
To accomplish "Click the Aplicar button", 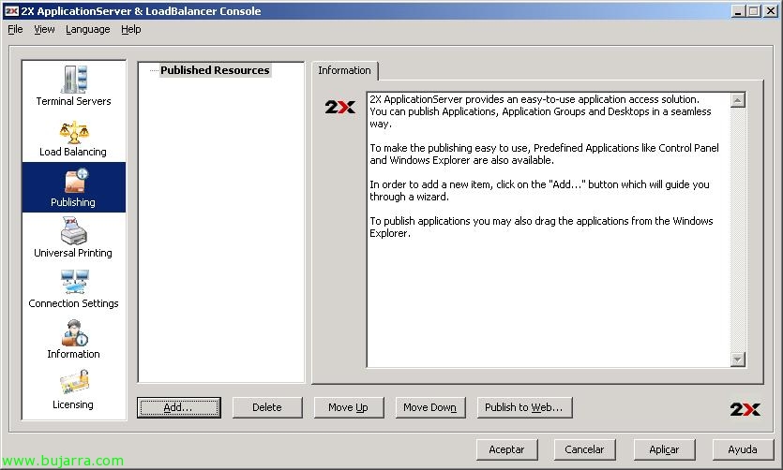I will 664,449.
